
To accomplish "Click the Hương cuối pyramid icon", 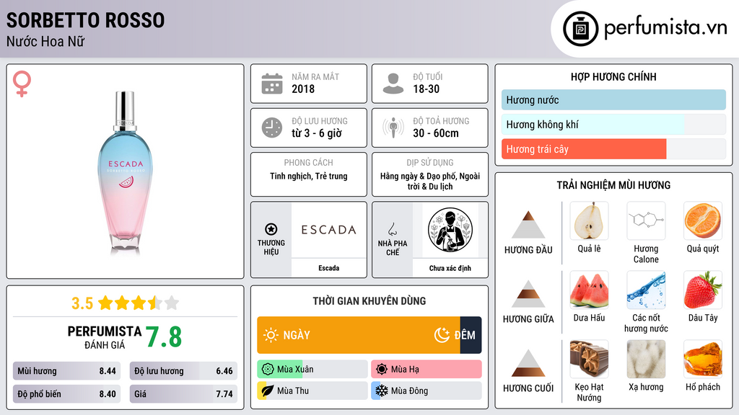I will pyautogui.click(x=528, y=363).
